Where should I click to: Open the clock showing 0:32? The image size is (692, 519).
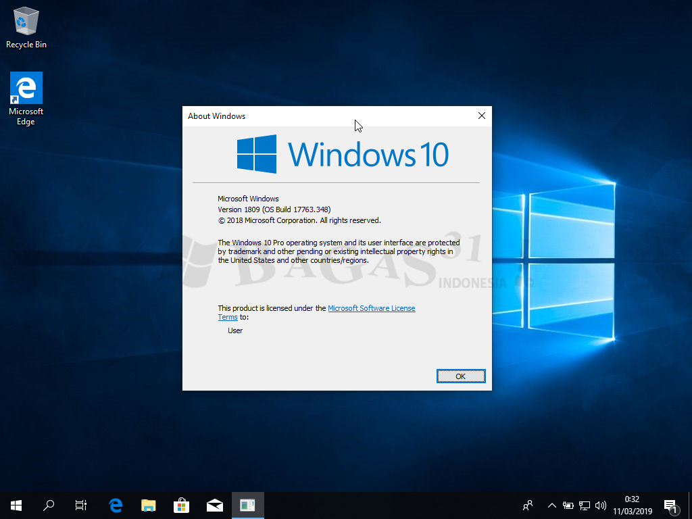point(632,505)
